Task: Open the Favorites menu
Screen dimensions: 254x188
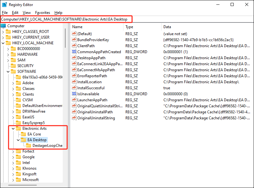Action: tap(43, 13)
